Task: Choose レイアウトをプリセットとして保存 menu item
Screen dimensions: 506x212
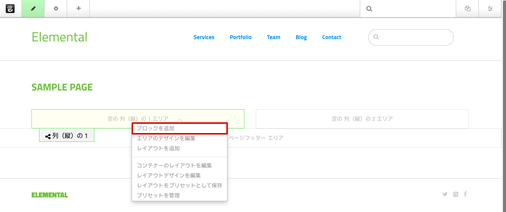Action: 180,186
